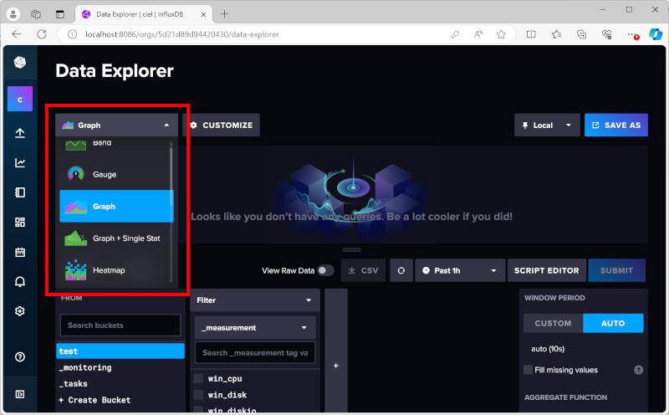The height and width of the screenshot is (415, 669).
Task: Select CUSTOM window period option
Action: tap(553, 323)
